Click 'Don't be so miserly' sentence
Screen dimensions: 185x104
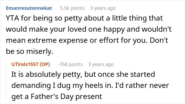pos(87,46)
